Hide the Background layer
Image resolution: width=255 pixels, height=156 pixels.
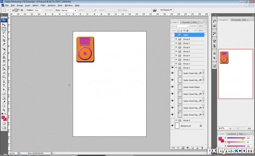[173, 126]
